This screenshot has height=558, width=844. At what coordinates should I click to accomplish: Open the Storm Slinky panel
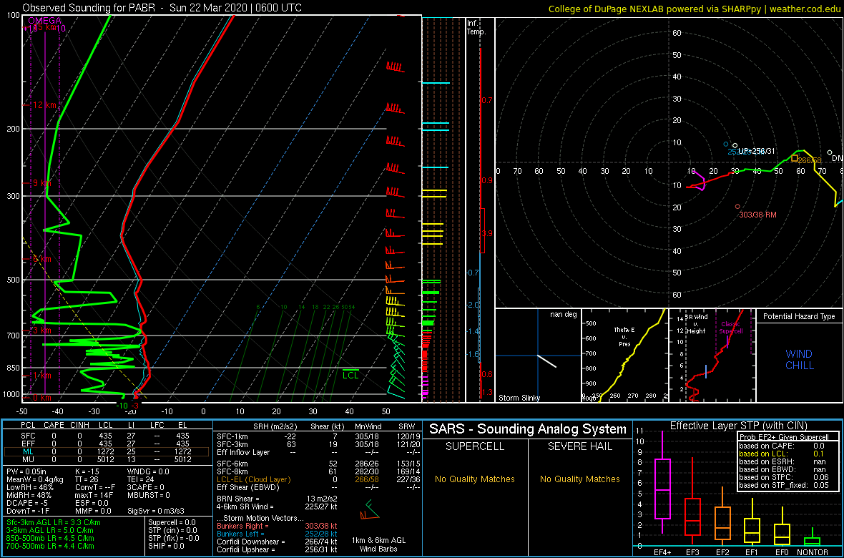538,355
